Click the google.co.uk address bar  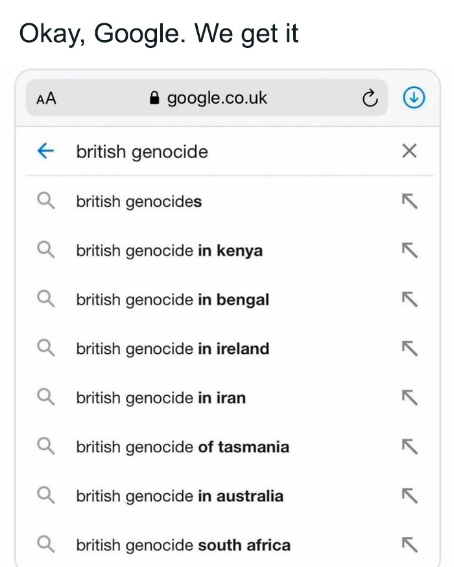(217, 98)
